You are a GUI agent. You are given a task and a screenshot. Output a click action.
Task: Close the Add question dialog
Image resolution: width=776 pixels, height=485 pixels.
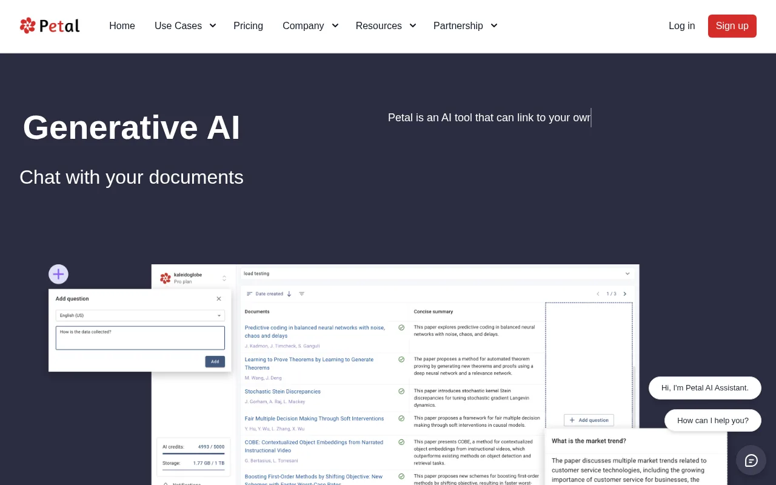[219, 298]
